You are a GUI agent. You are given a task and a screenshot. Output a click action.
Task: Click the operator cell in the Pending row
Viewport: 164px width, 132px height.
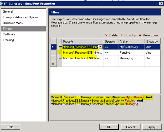pyautogui.click(x=111, y=53)
